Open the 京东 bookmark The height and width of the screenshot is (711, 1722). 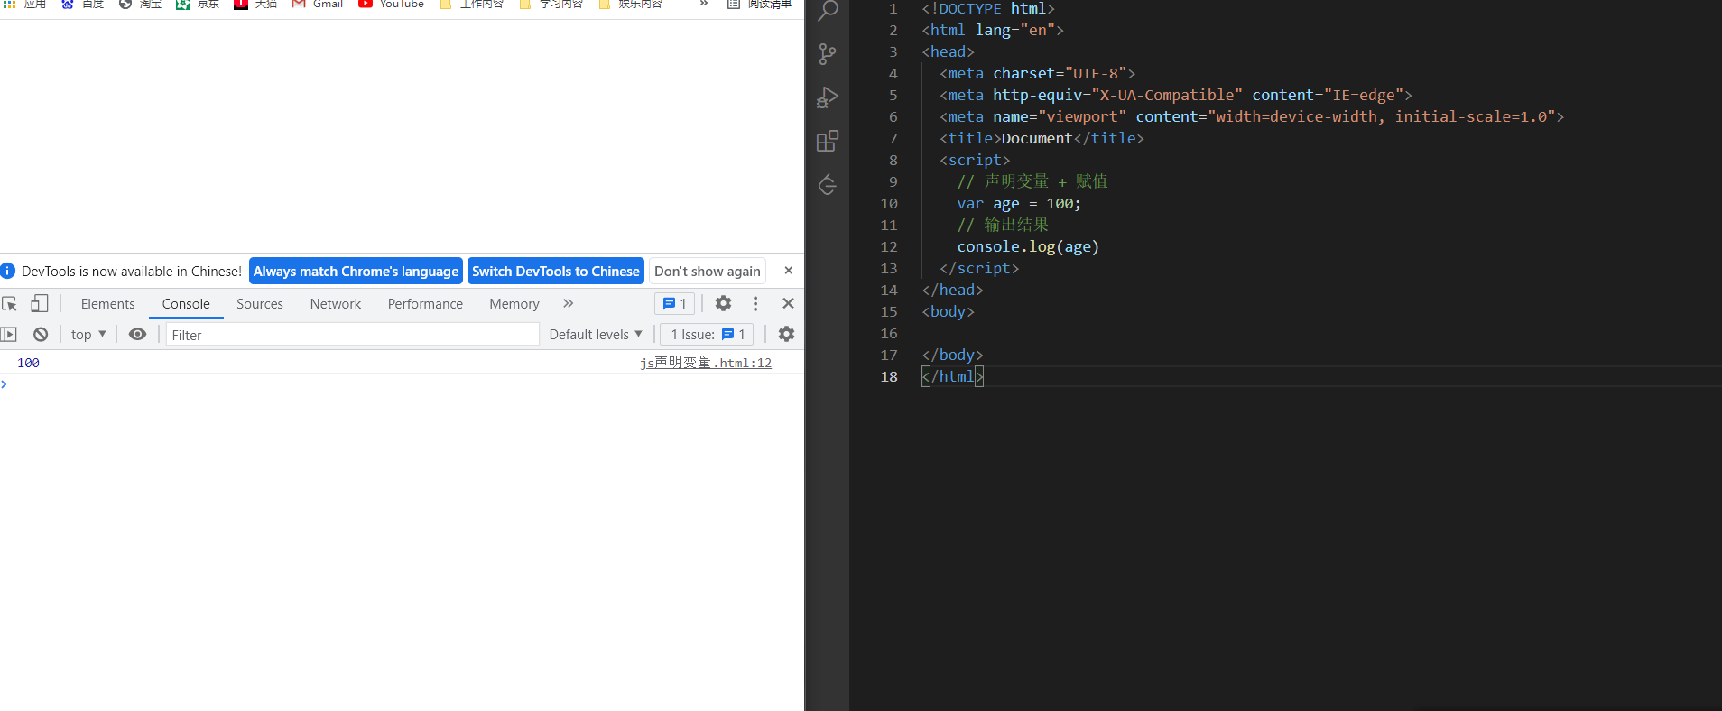[x=198, y=5]
